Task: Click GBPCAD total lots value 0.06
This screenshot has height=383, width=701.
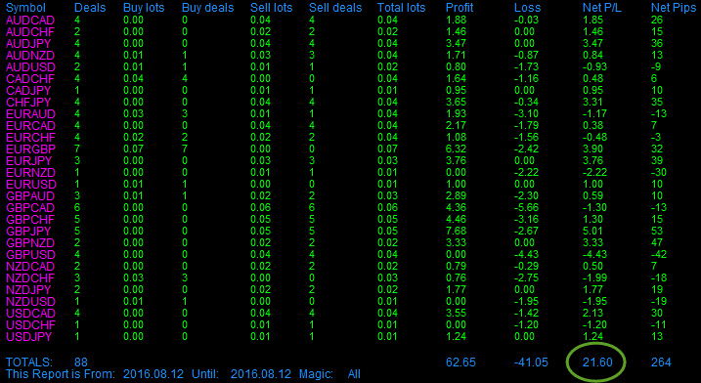Action: pyautogui.click(x=387, y=207)
